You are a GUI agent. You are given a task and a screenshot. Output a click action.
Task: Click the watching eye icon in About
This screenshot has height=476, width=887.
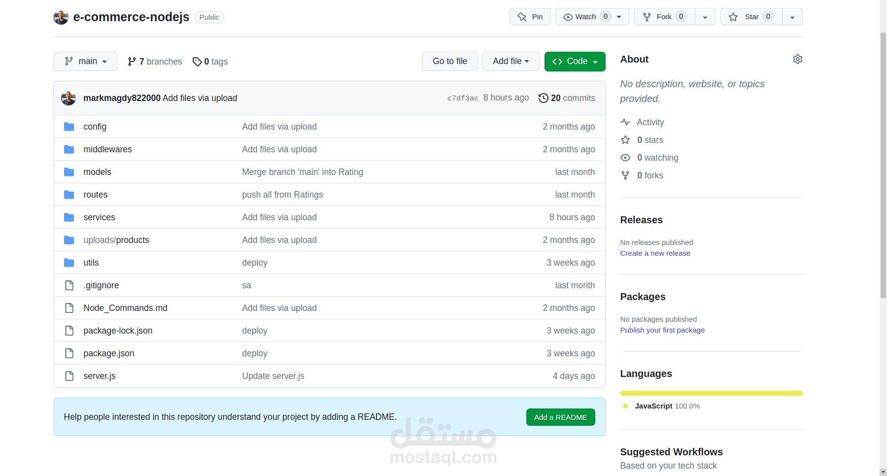625,158
